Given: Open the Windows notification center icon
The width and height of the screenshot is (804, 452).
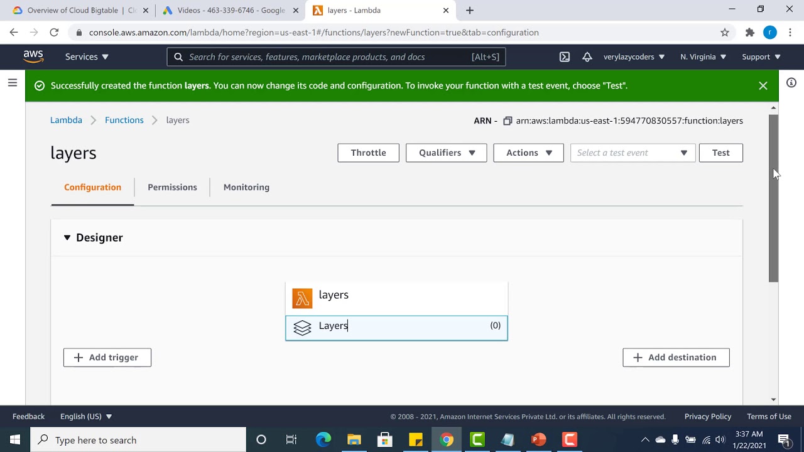Looking at the screenshot, I should click(x=784, y=439).
